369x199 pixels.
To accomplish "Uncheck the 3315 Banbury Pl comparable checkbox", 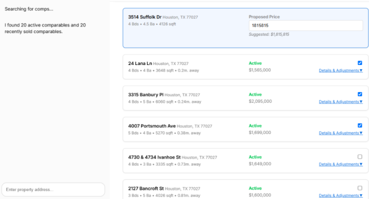I will click(360, 94).
